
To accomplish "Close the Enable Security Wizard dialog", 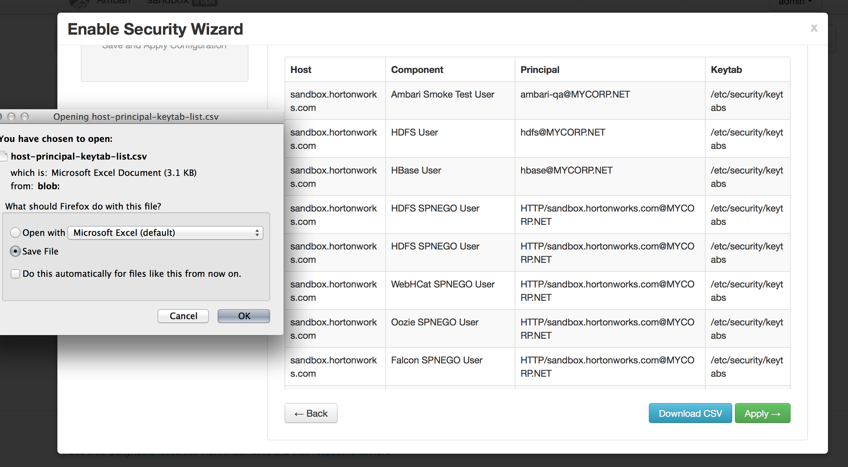I will [814, 28].
